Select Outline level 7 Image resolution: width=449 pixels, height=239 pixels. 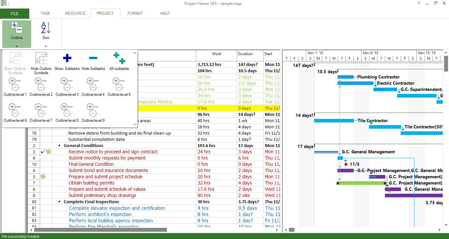[41, 113]
